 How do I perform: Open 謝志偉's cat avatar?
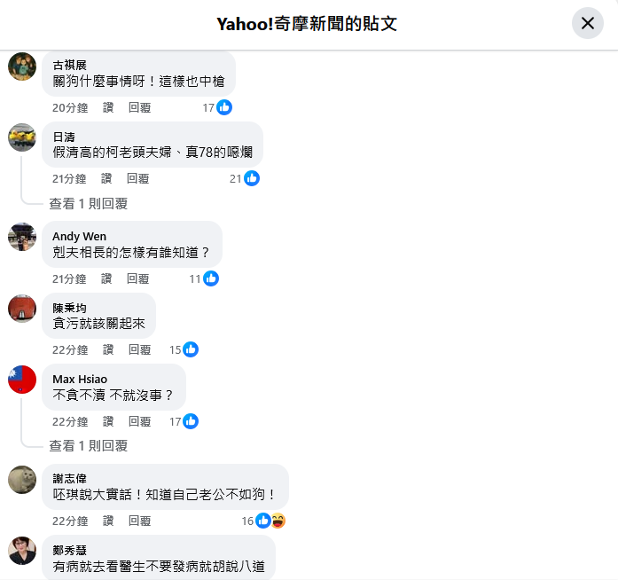(22, 480)
